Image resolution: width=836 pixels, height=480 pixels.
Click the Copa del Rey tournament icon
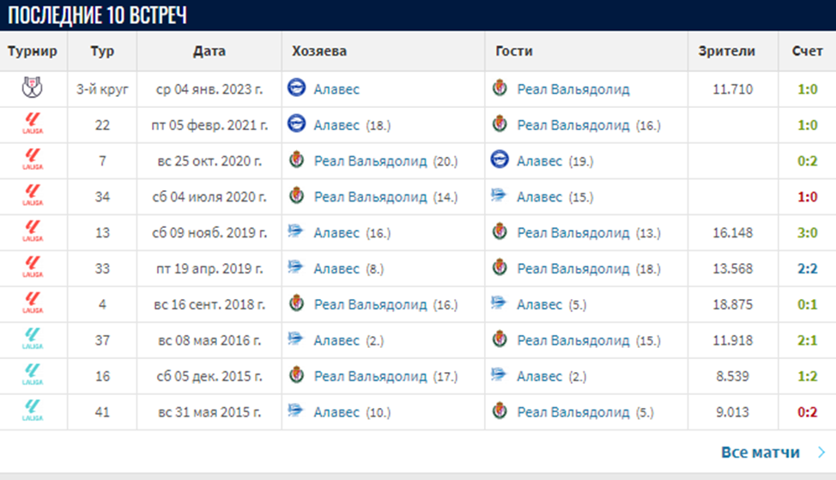31,89
